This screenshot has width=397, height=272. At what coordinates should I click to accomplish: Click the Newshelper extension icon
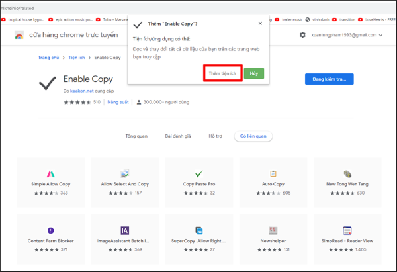click(x=273, y=230)
